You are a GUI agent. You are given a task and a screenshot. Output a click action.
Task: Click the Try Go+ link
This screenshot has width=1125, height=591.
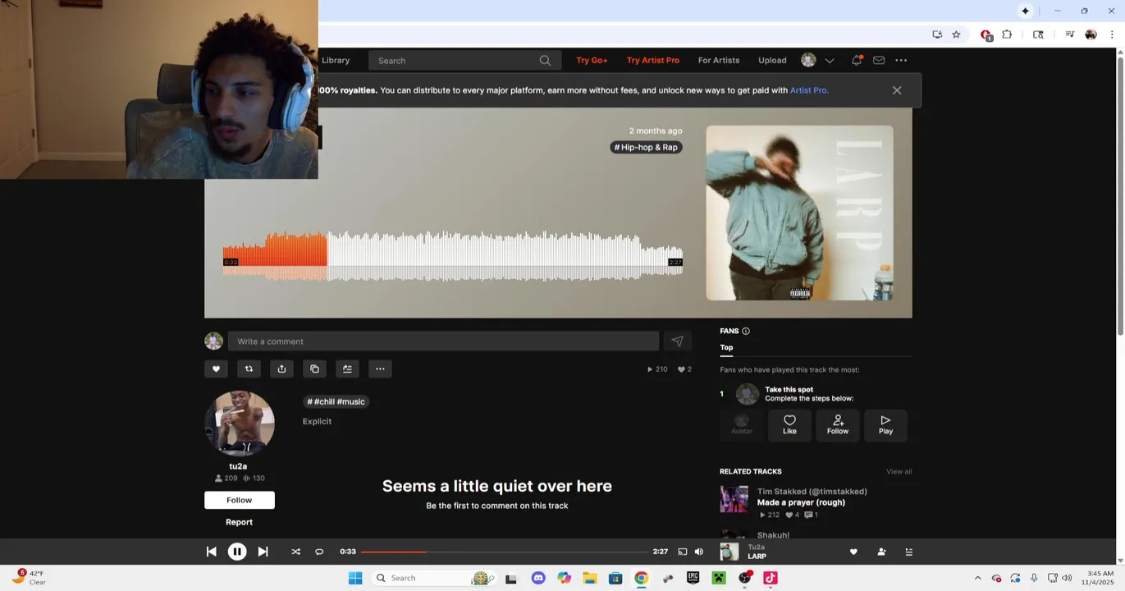coord(592,60)
